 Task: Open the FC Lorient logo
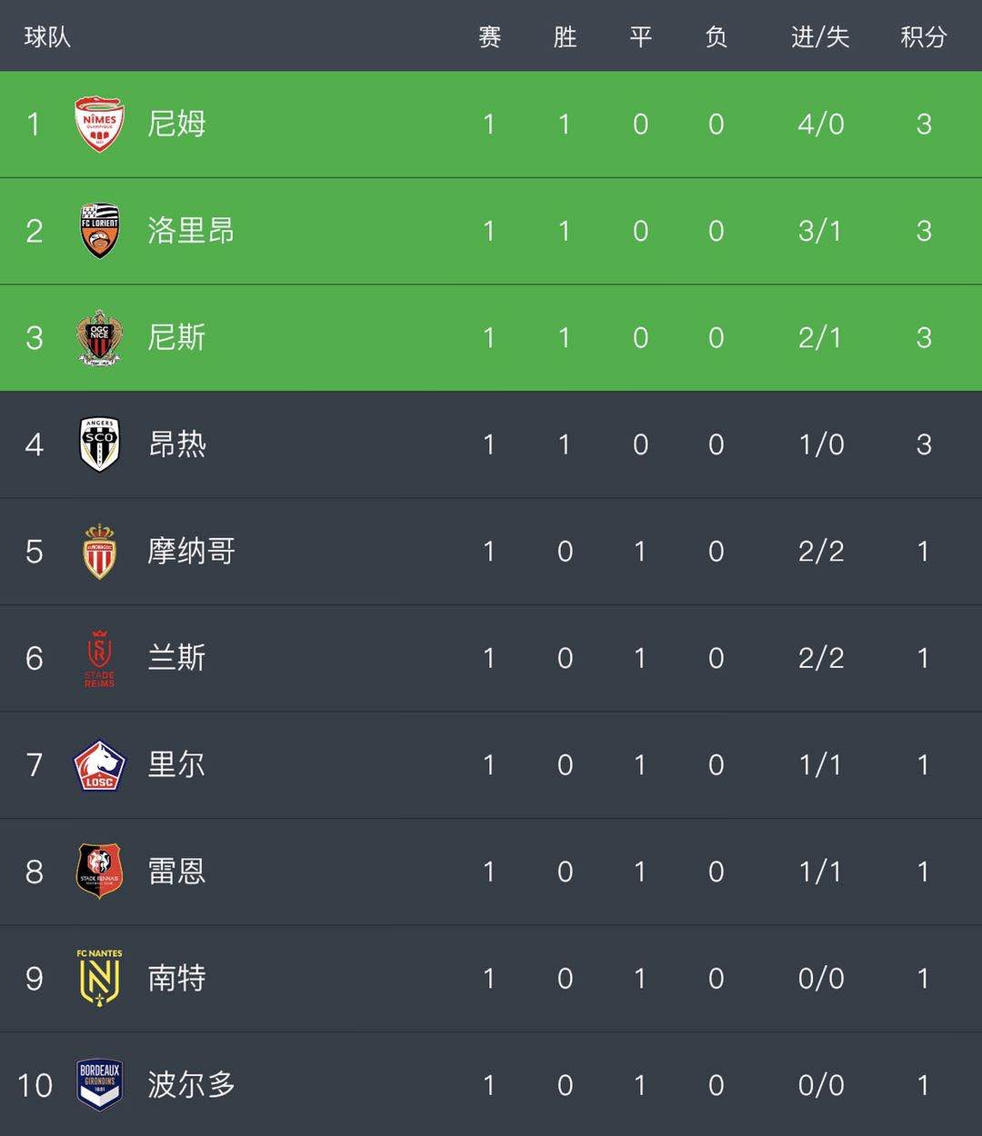click(x=99, y=231)
